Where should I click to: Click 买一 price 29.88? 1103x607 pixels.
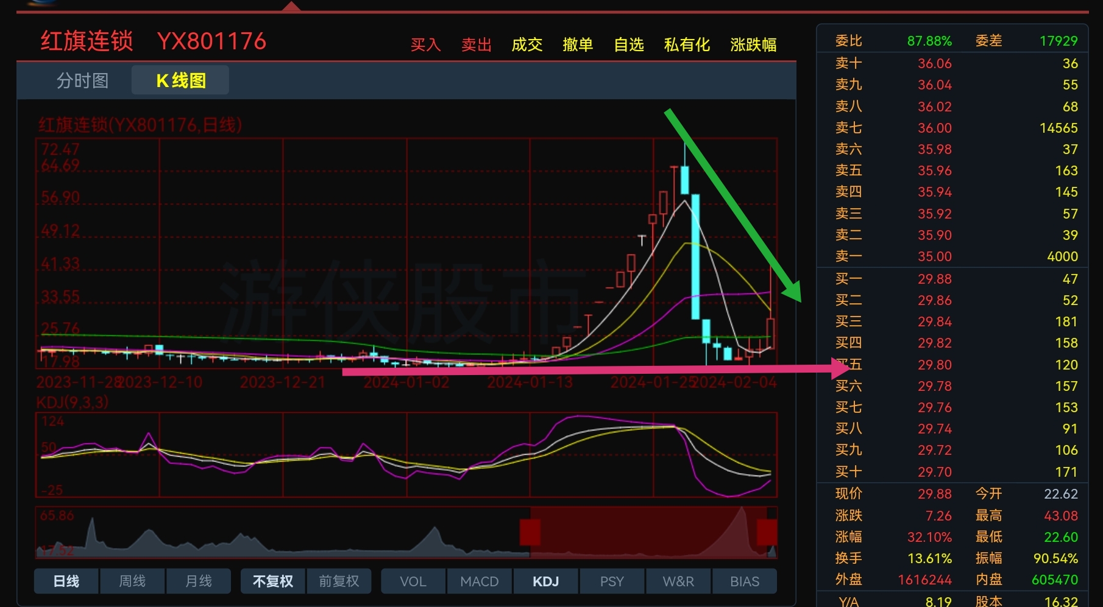point(935,279)
